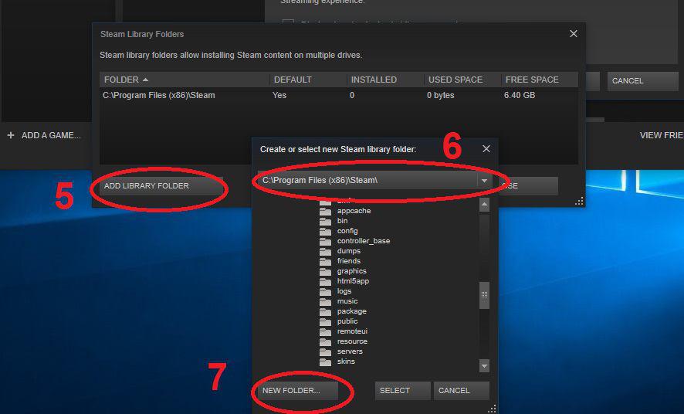Sort by the FREE SPACE column header

tap(531, 80)
